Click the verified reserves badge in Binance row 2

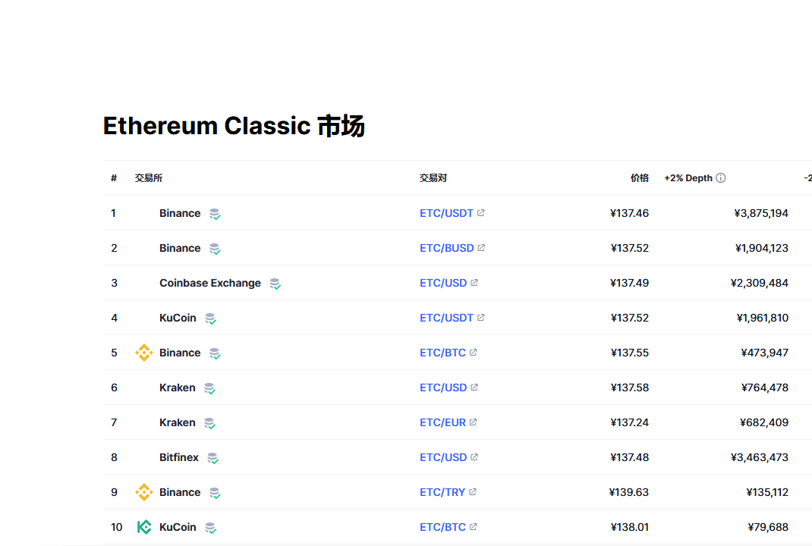tap(215, 249)
